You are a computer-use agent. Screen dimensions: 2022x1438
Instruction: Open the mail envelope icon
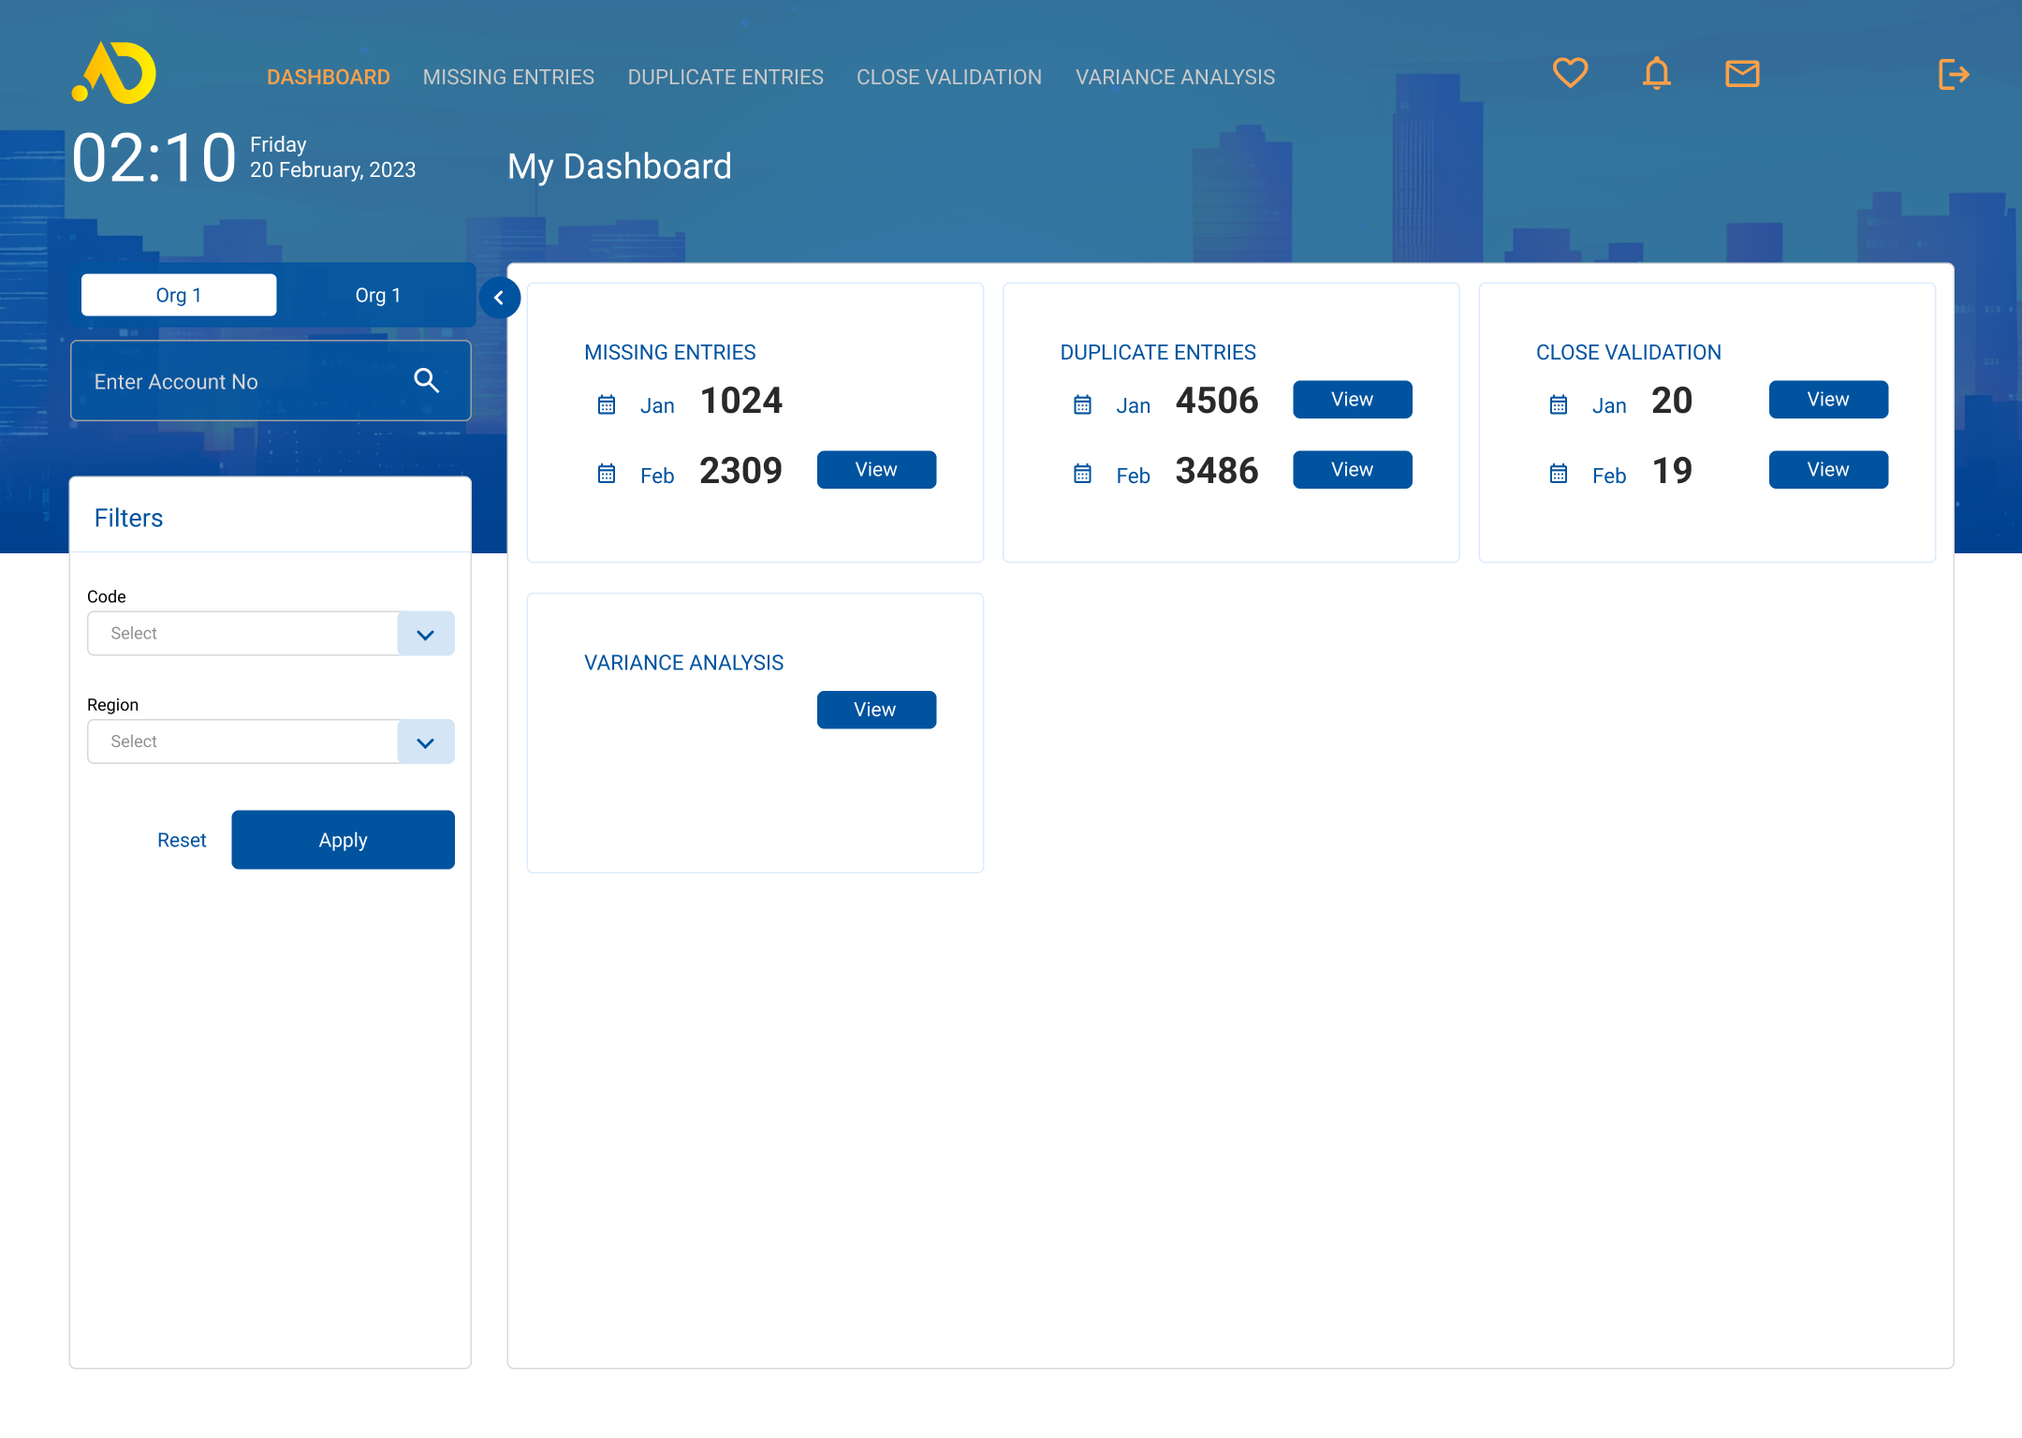(1742, 73)
